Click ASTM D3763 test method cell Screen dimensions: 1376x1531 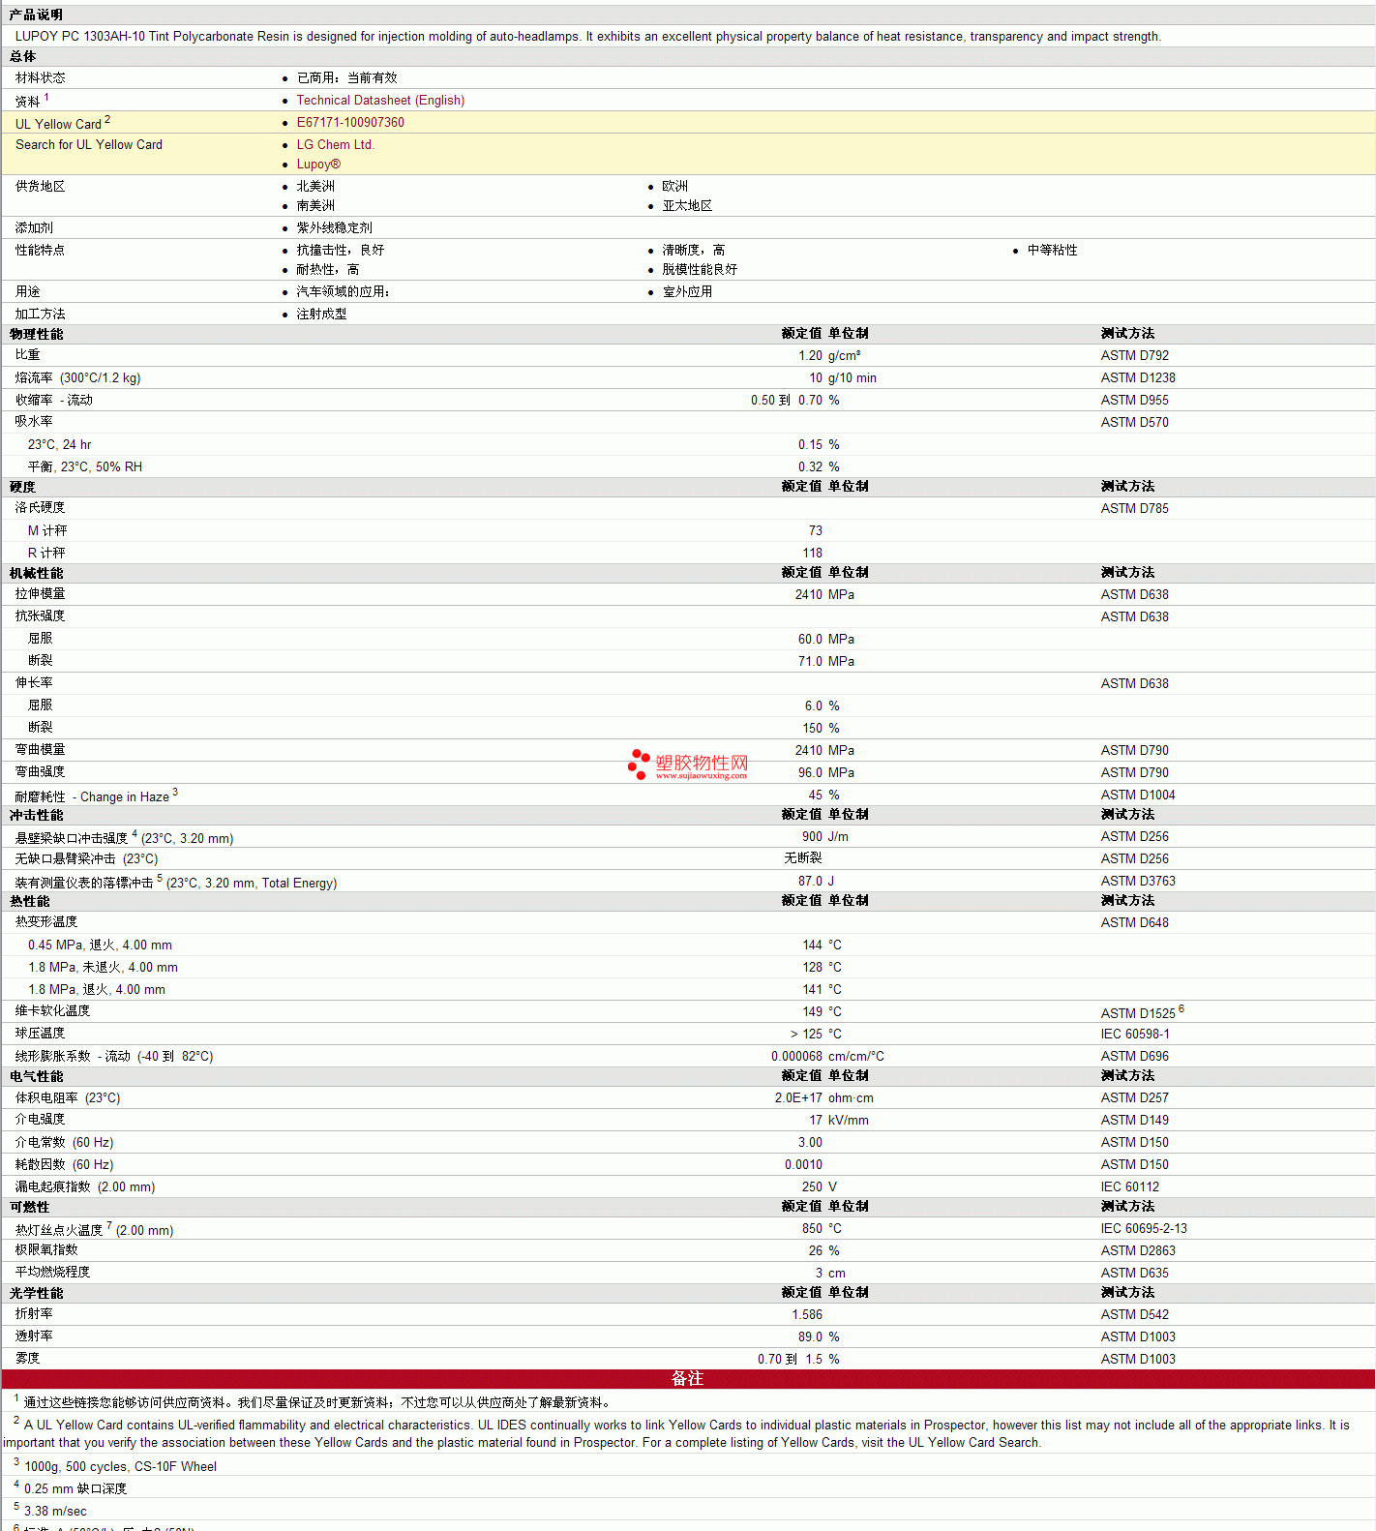(x=1138, y=881)
